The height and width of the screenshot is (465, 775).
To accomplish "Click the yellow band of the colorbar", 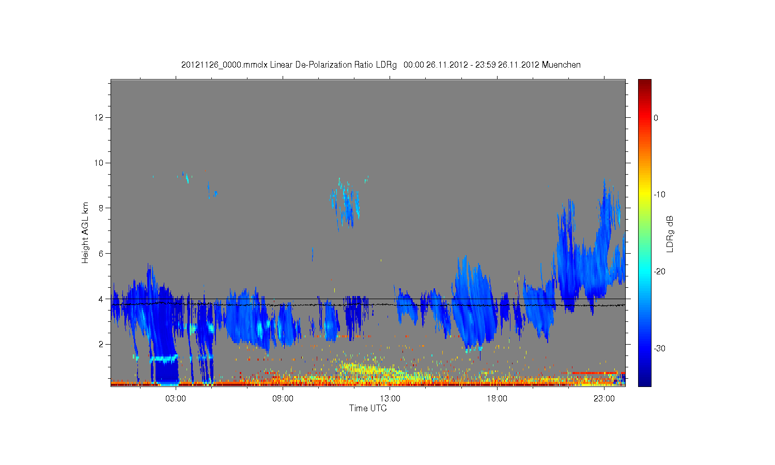I will click(x=645, y=195).
